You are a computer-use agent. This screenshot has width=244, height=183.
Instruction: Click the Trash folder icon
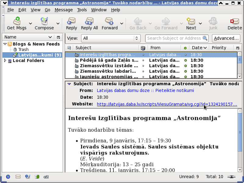coord(15,49)
